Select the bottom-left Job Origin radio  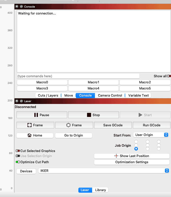(x=136, y=149)
